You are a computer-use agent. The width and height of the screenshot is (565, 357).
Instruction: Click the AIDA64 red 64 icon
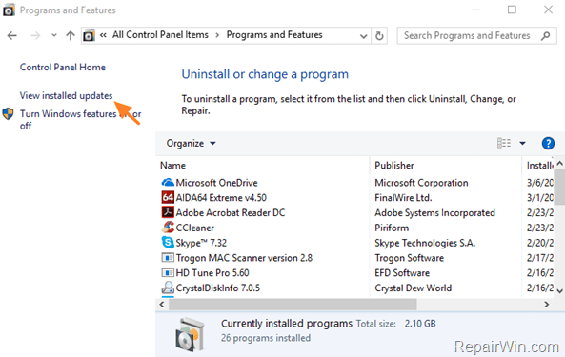click(x=168, y=198)
